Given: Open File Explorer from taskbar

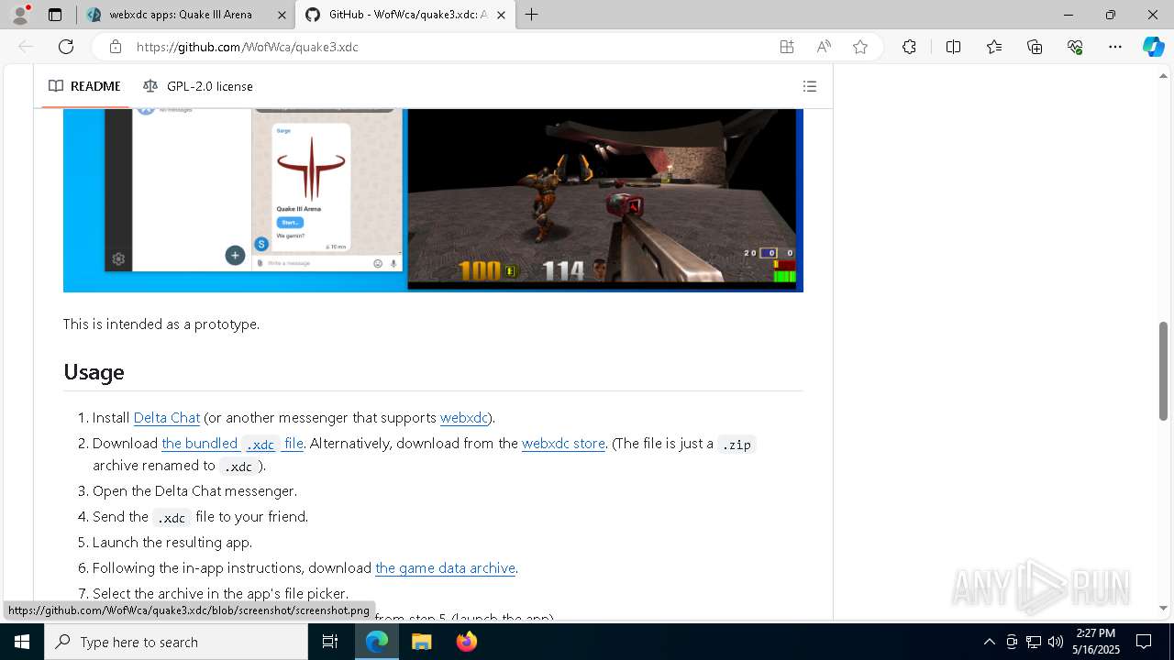Looking at the screenshot, I should pyautogui.click(x=421, y=642).
